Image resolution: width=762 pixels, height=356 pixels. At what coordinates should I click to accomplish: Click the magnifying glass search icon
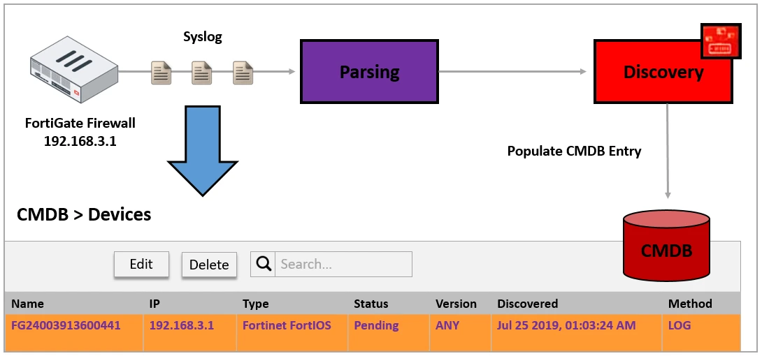pyautogui.click(x=263, y=264)
